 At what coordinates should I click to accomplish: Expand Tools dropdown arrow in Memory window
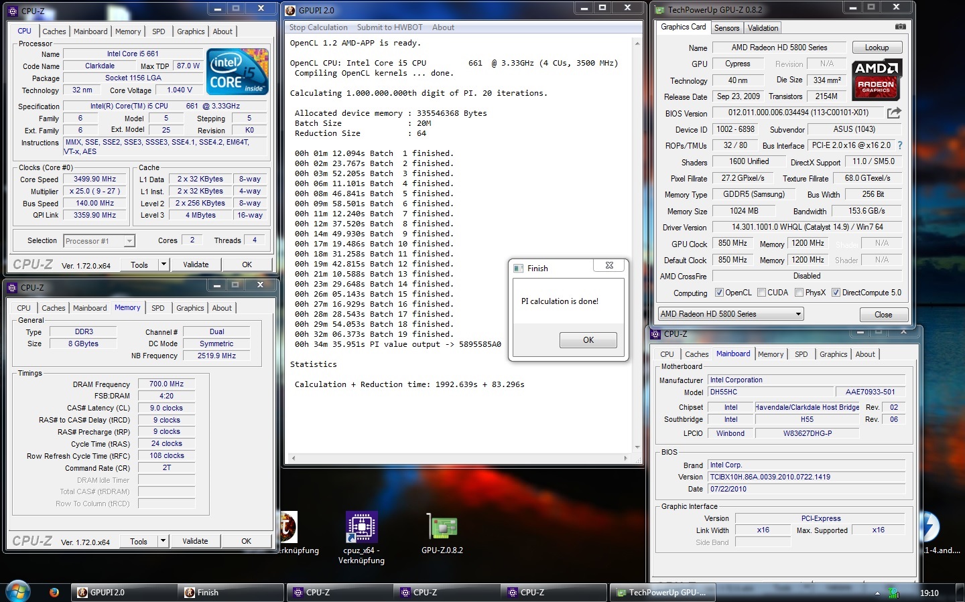162,541
